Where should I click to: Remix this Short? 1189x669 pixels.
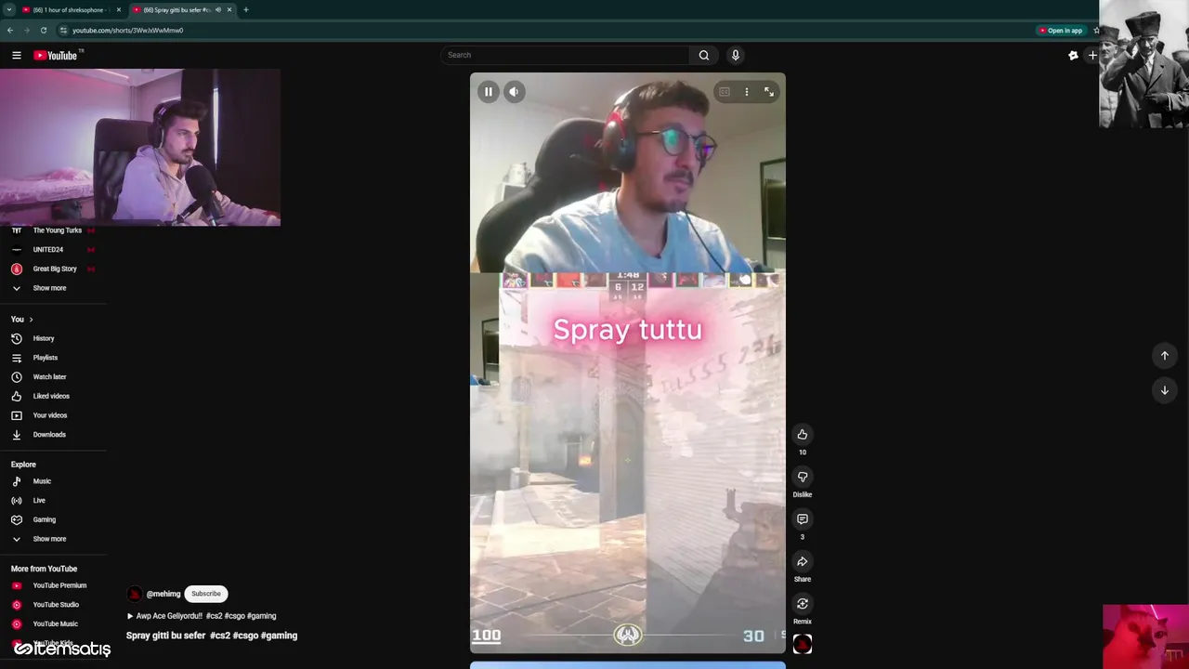(x=803, y=604)
